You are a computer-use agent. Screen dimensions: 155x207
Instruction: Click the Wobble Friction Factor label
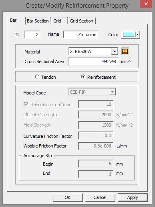pyautogui.click(x=45, y=146)
